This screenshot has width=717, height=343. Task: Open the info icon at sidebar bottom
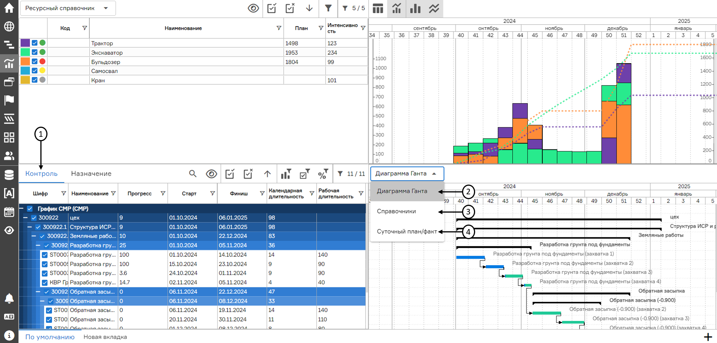pos(9,335)
